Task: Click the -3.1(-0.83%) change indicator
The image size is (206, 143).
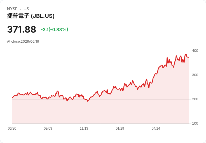Action: tap(54, 30)
